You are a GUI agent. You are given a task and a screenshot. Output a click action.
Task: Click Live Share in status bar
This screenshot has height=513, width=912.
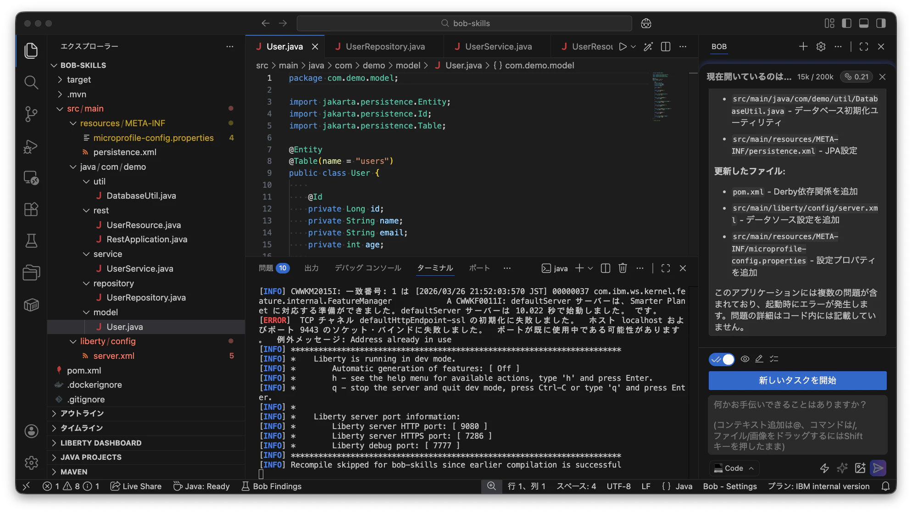(x=136, y=486)
